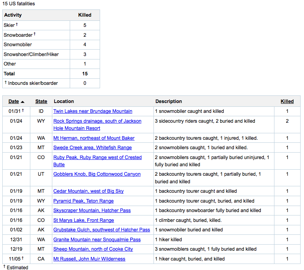Click '1 snowmobiler caught and killed' description
This screenshot has width=304, height=270.
click(x=190, y=111)
